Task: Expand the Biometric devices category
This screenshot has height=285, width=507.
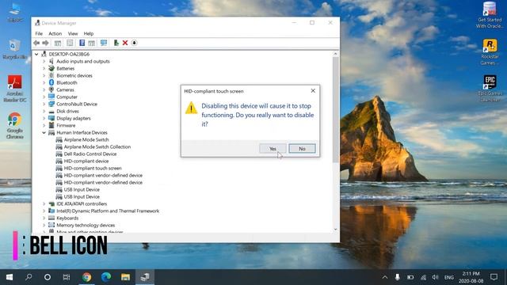Action: [44, 76]
